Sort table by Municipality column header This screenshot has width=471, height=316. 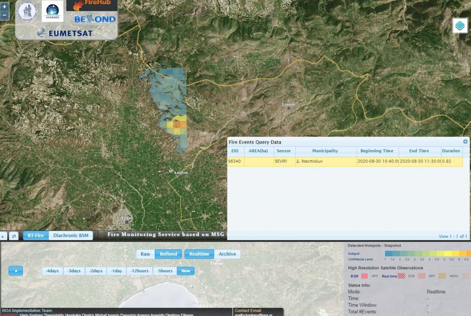click(x=325, y=151)
